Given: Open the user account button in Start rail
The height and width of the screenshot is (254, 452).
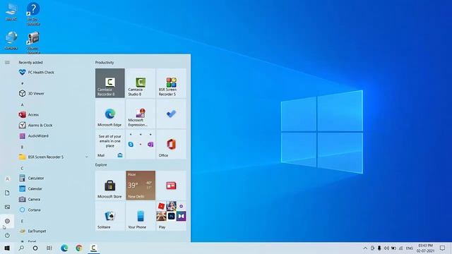Looking at the screenshot, I should [7, 179].
